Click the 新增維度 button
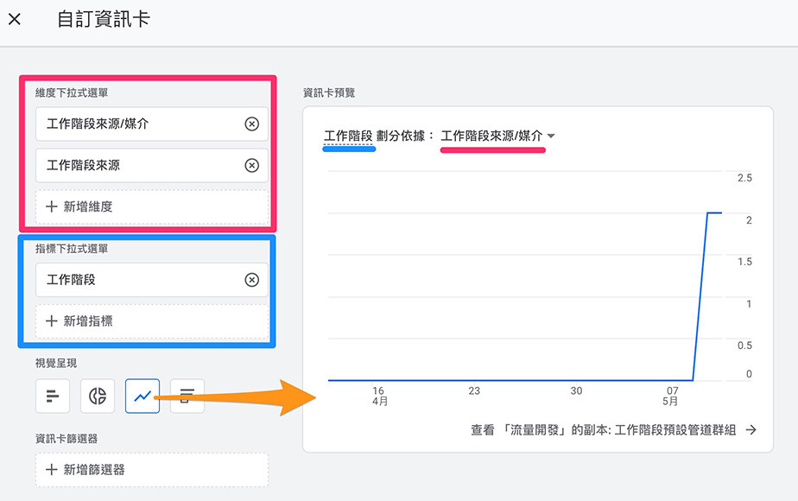Viewport: 798px width, 501px height. pos(152,207)
